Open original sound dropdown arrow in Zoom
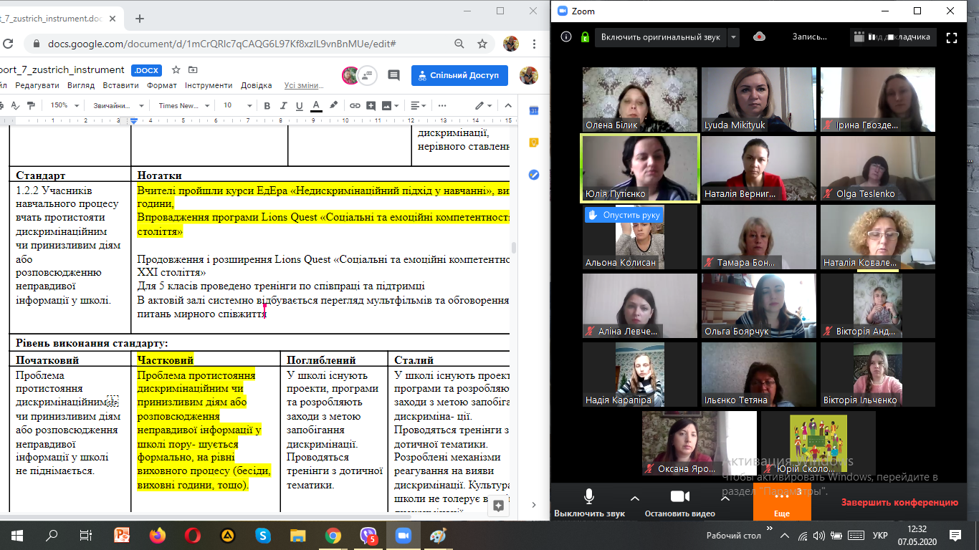This screenshot has height=550, width=979. [x=733, y=37]
